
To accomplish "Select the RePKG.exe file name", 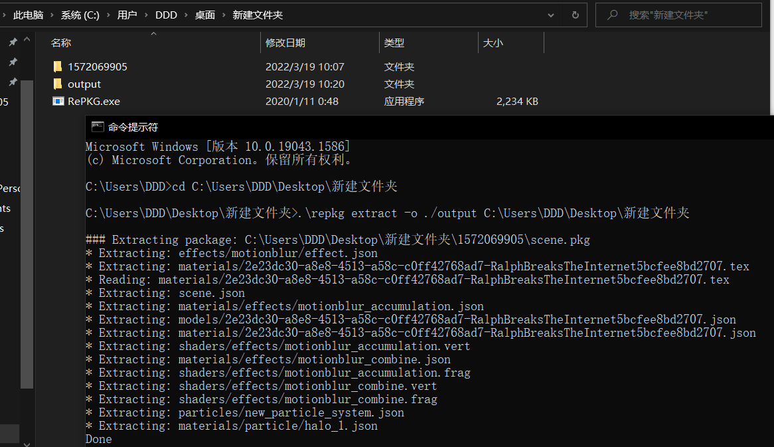I will coord(94,101).
